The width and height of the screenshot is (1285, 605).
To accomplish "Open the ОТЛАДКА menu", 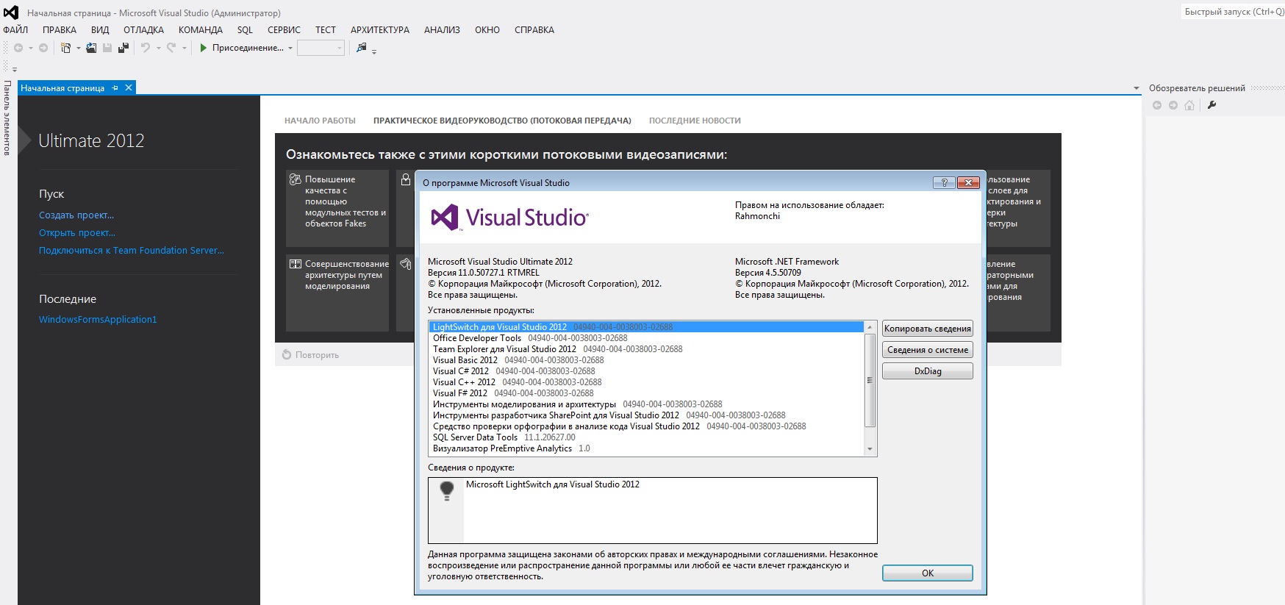I will click(x=143, y=30).
